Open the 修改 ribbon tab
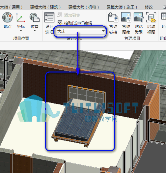This screenshot has width=166, height=173. 149,7
